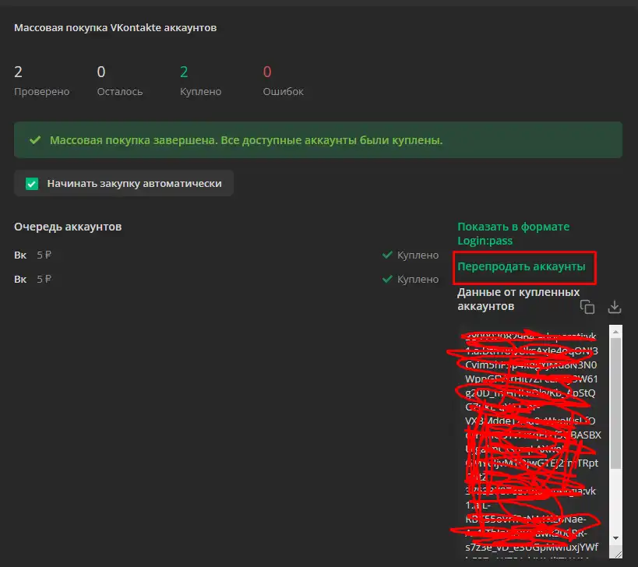Show data in Login:pass format

tap(513, 234)
